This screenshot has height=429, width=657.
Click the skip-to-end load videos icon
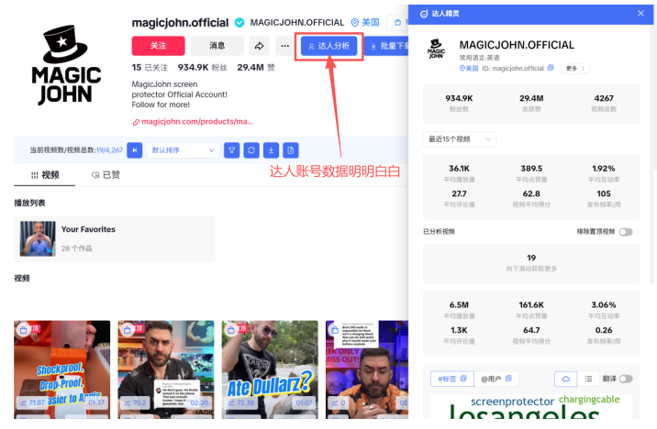point(135,150)
